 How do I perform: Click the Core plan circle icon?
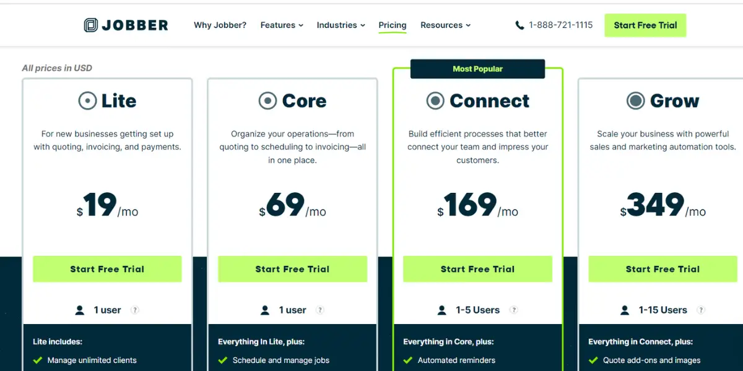click(267, 101)
